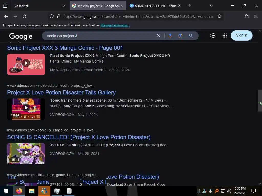Play the 0:30 video thumbnail
262x196 pixels.
tap(26, 64)
